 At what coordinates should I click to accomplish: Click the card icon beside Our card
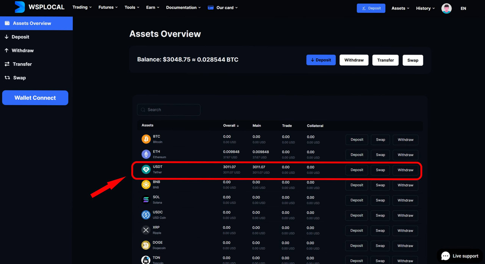(211, 8)
